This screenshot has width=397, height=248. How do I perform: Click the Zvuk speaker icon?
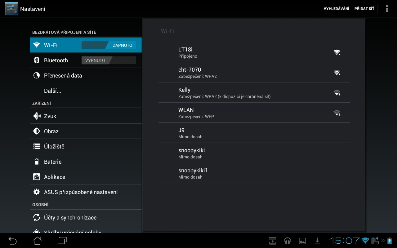tap(37, 116)
